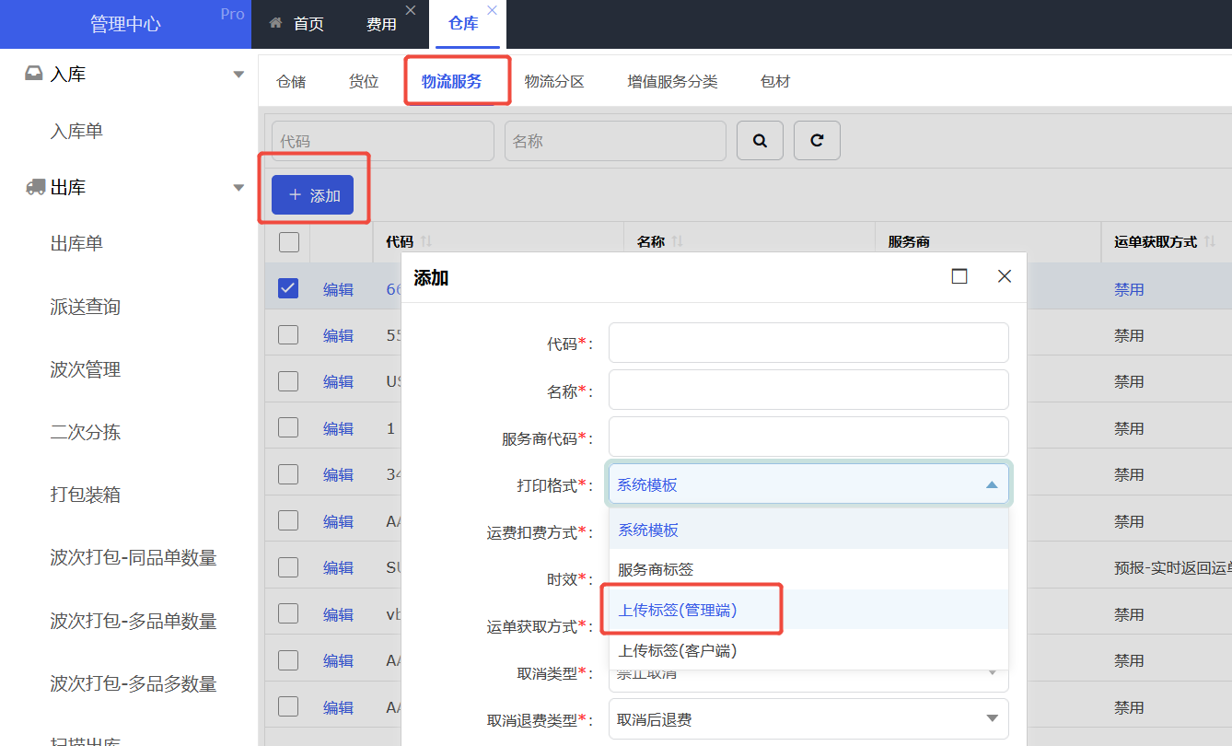
Task: Close the 添加 dialog with X
Action: pyautogui.click(x=1005, y=276)
